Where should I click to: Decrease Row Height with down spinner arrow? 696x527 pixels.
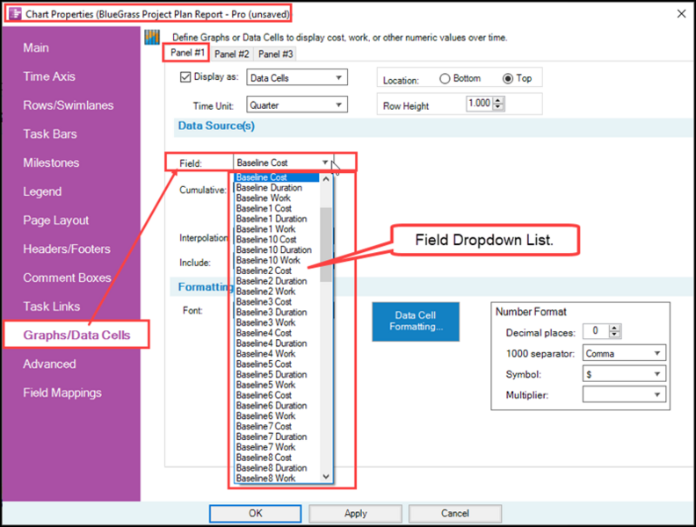498,107
